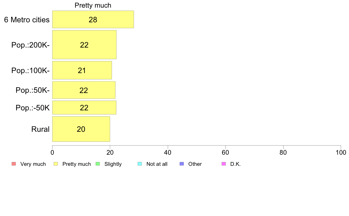
Task: Click the Rural axis label
Action: pos(40,129)
